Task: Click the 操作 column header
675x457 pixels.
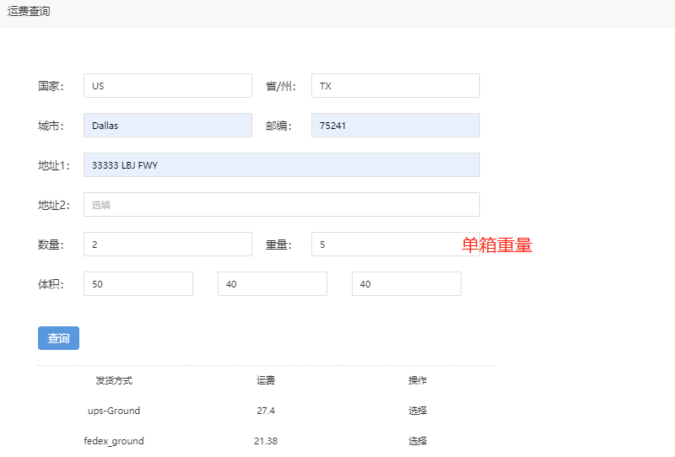Action: pyautogui.click(x=418, y=380)
